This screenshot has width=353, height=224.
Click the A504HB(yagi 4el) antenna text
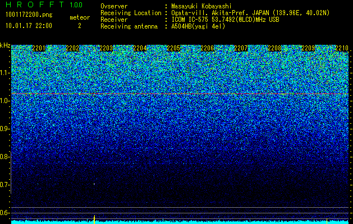(198, 26)
